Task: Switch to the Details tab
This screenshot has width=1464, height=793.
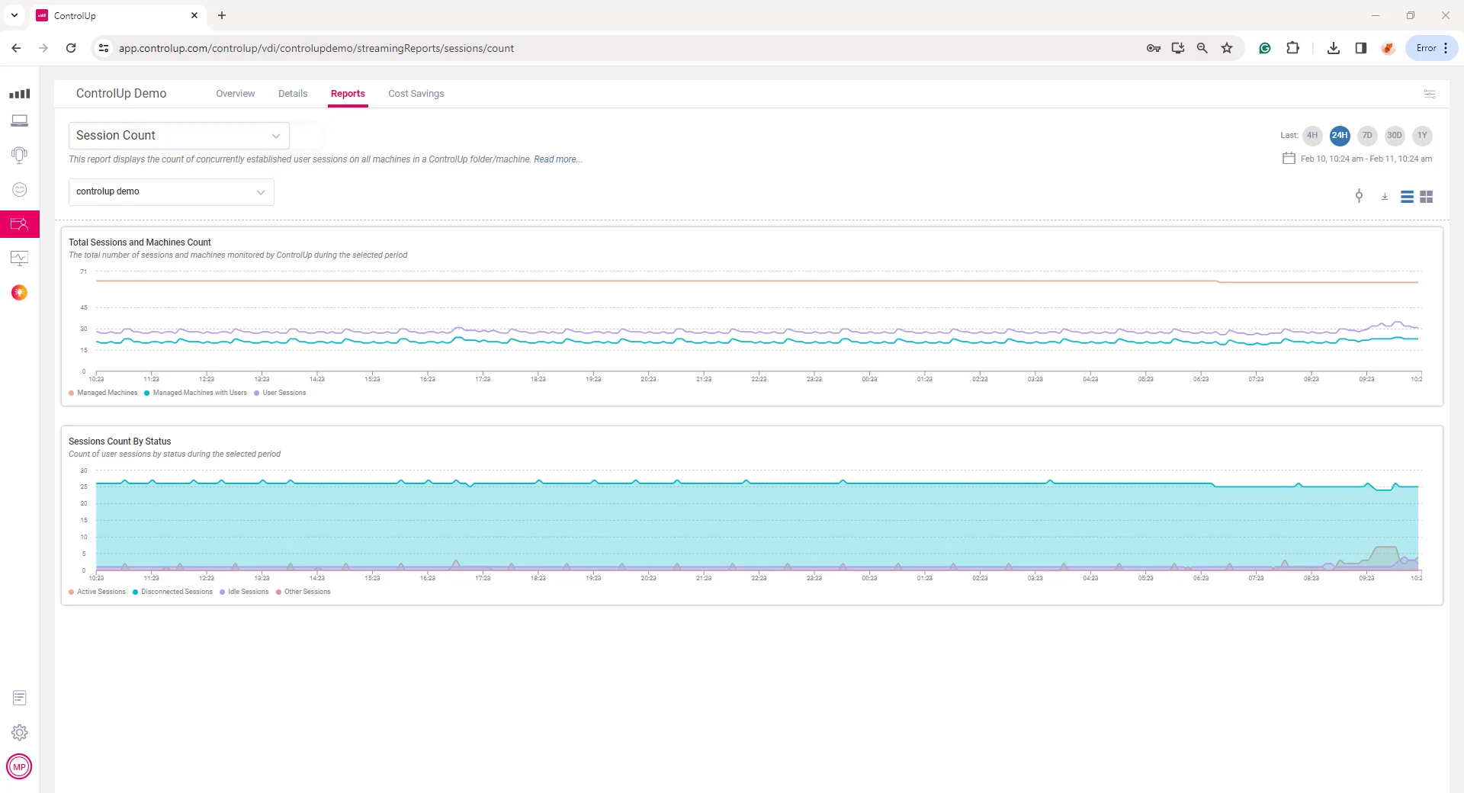Action: click(x=293, y=94)
